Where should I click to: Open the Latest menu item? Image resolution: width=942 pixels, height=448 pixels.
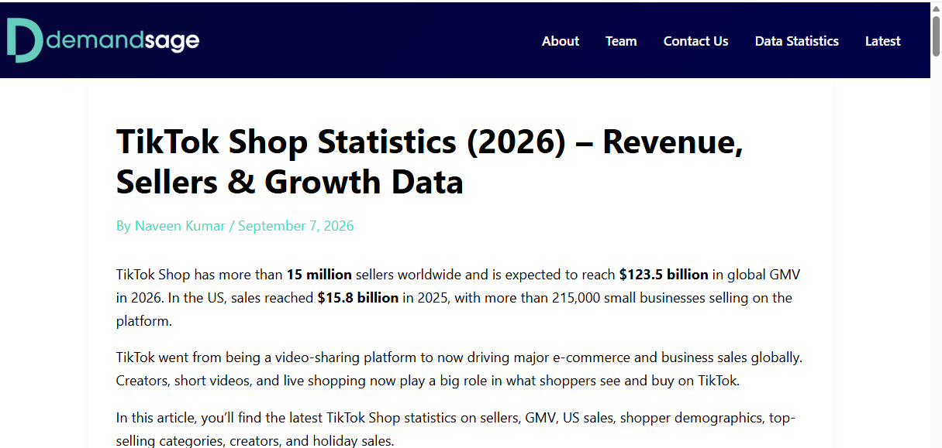883,41
